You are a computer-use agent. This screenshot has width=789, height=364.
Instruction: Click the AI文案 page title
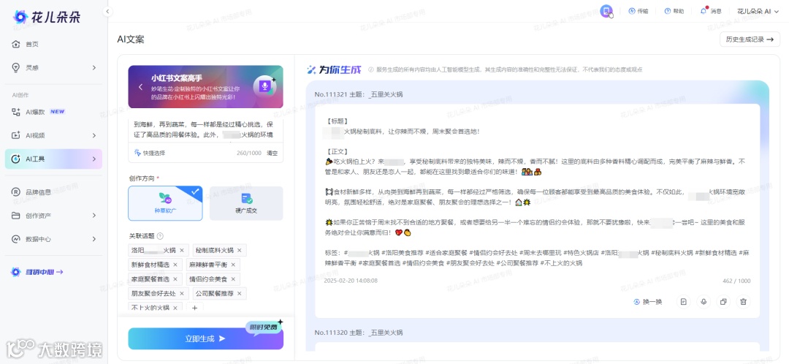click(x=131, y=39)
